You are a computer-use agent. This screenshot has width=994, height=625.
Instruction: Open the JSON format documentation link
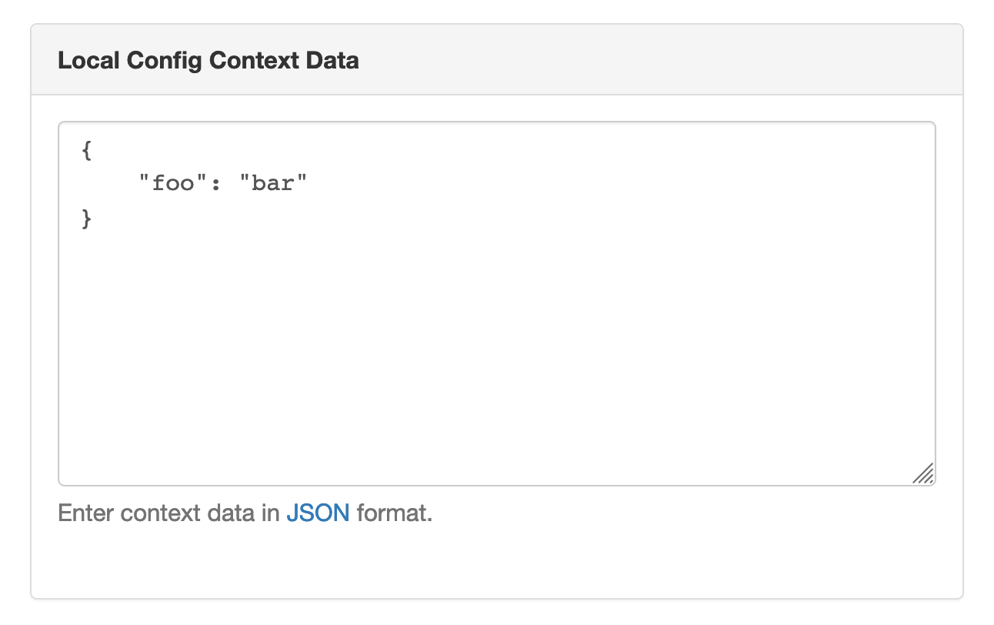tap(318, 513)
